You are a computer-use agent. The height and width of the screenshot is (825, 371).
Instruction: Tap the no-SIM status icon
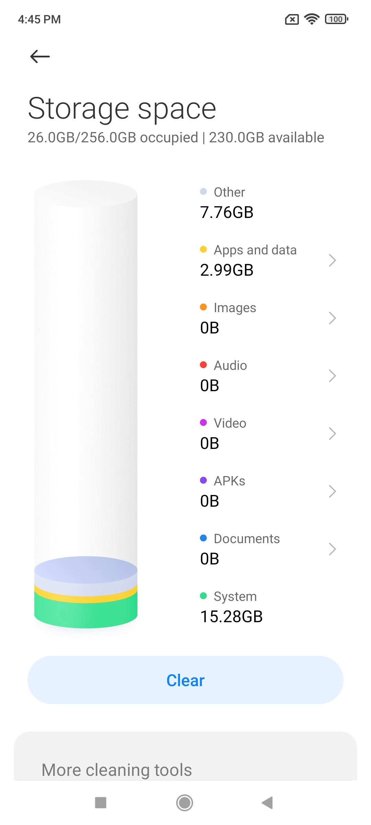pos(292,19)
